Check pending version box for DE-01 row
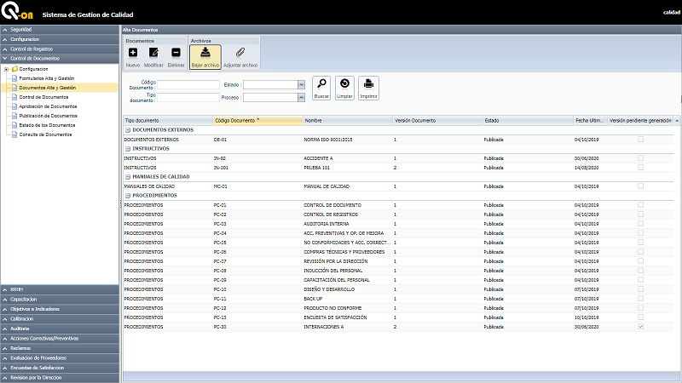Viewport: 682px width, 383px height. [x=641, y=139]
